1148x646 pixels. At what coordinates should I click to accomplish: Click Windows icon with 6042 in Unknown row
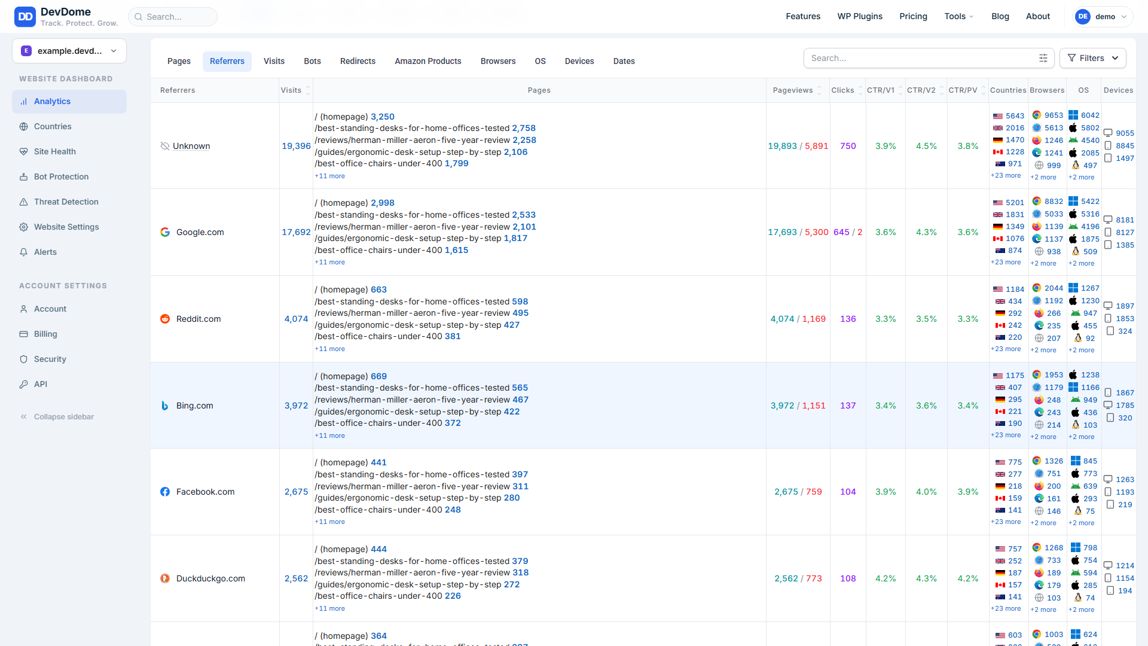pos(1073,115)
